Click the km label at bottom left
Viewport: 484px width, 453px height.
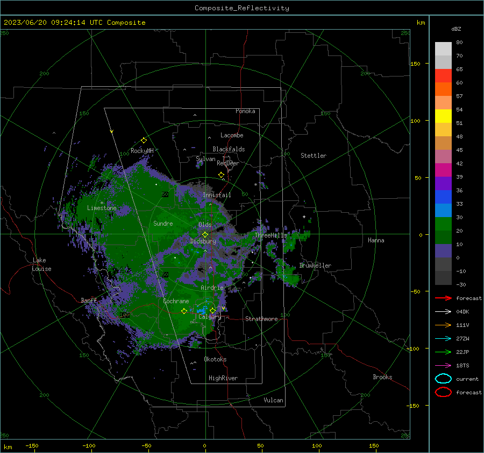8,447
